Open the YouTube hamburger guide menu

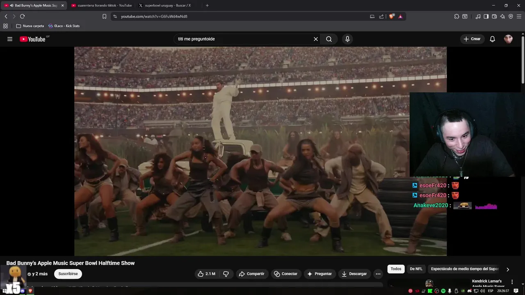click(10, 39)
